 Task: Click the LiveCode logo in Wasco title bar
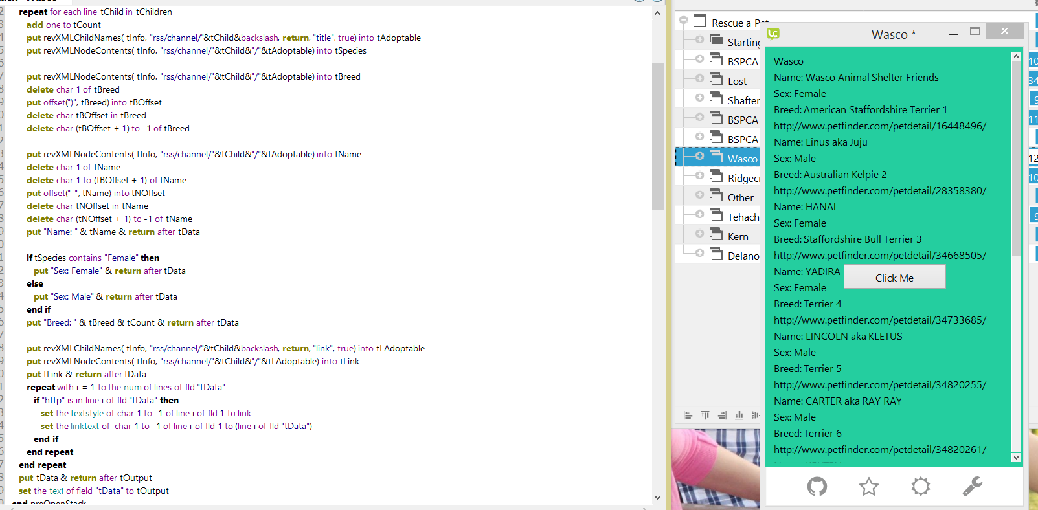point(773,34)
